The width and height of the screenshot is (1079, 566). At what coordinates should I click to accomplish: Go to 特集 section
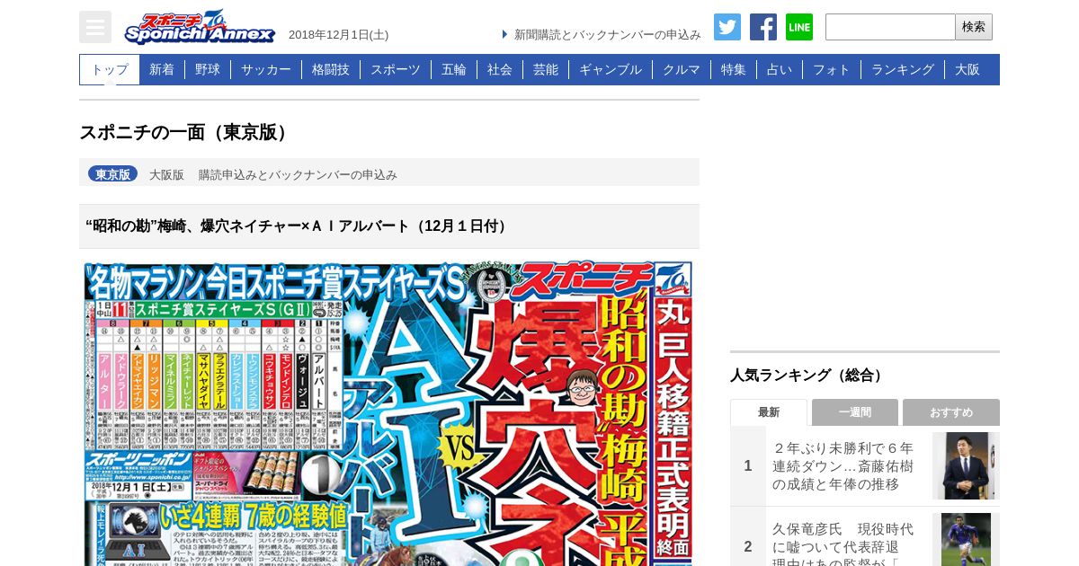click(734, 69)
